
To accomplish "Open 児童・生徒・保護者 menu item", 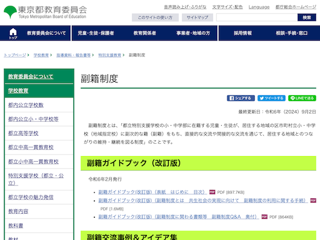I will 96,33.
